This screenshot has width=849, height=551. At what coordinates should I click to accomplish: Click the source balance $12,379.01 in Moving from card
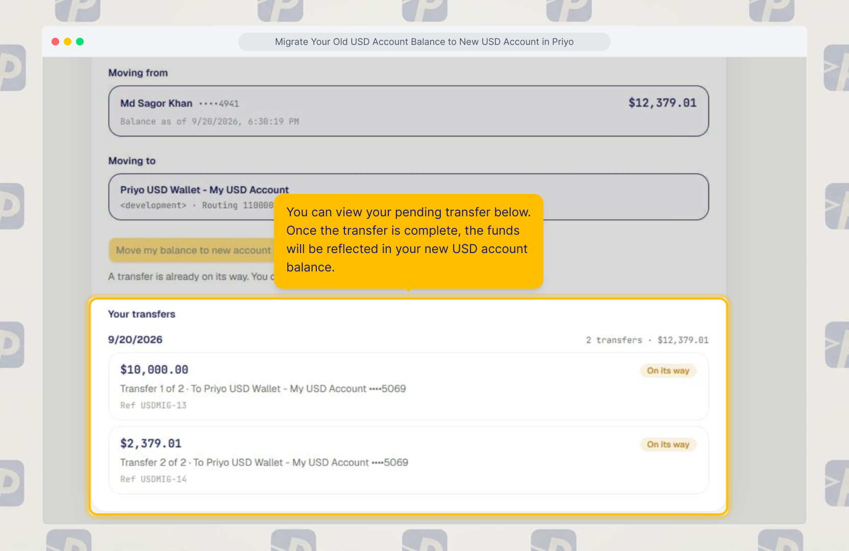pyautogui.click(x=662, y=103)
